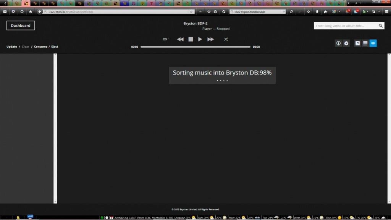Click the Montevideo weather location in status bar

point(153,218)
